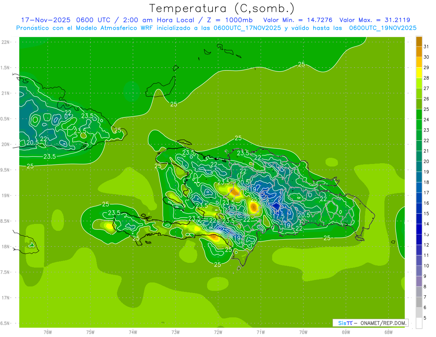This screenshot has height=337, width=436.
Task: Click the legend value "16"
Action: point(426,203)
